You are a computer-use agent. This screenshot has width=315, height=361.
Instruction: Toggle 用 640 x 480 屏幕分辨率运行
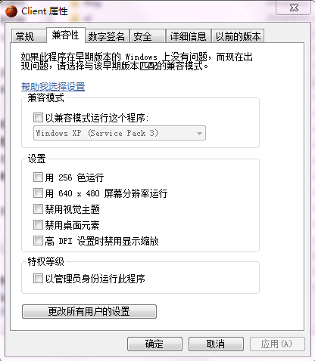coord(38,193)
